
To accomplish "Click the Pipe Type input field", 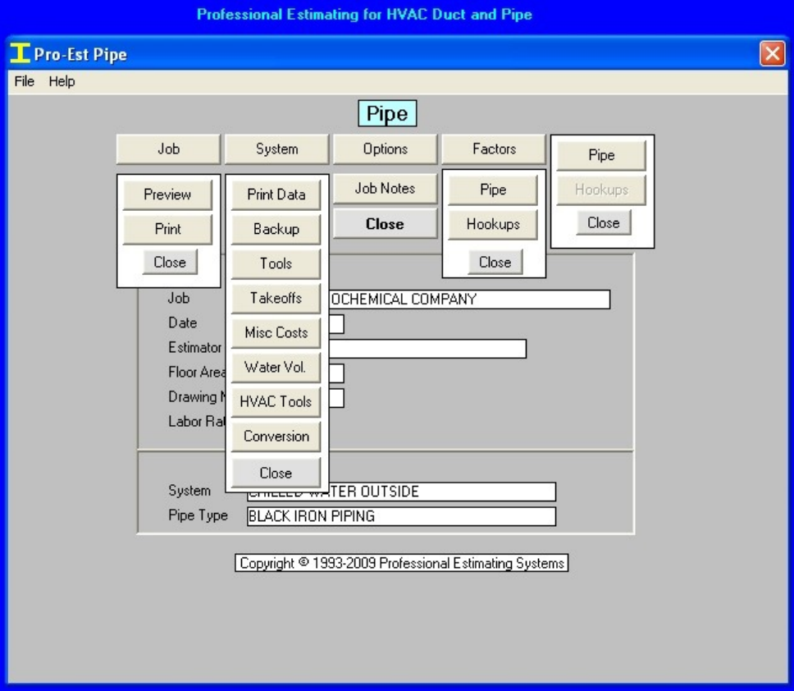I will tap(400, 515).
